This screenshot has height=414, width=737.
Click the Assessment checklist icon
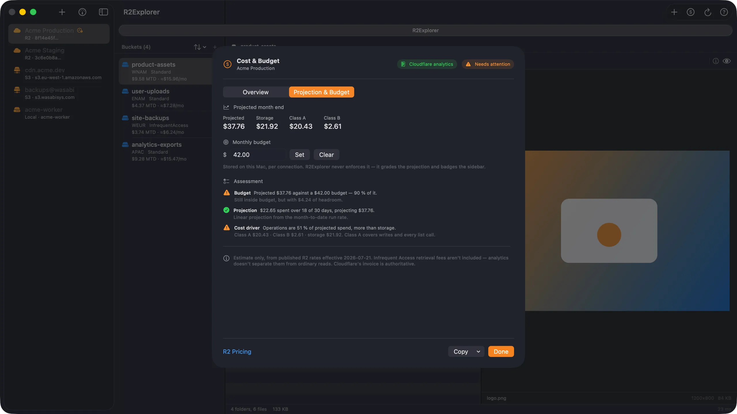pos(226,181)
